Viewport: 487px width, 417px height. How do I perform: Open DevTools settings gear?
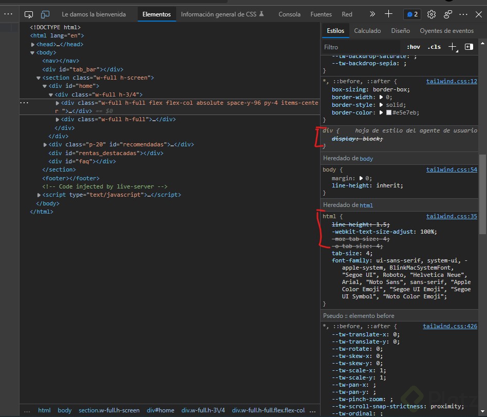click(432, 14)
